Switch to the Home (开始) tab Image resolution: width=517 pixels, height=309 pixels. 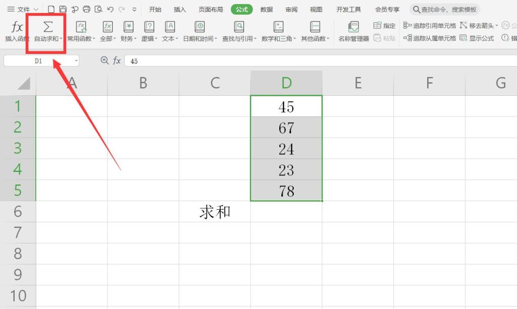[x=155, y=9]
